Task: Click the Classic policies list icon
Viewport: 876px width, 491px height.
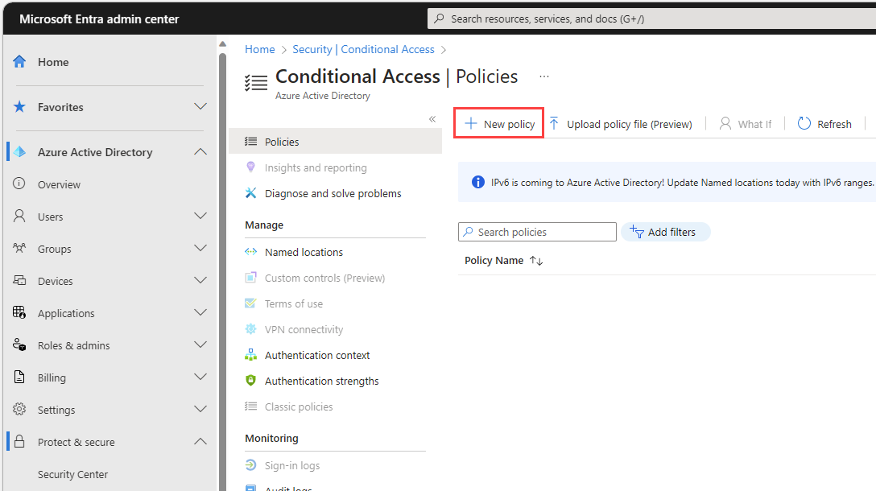Action: coord(251,406)
